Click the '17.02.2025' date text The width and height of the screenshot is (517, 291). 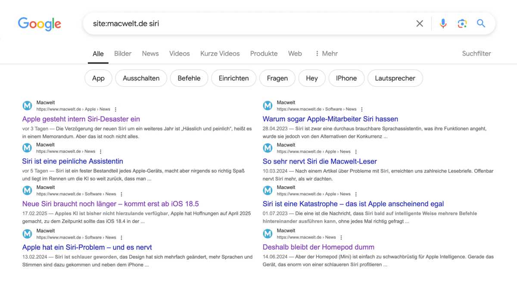pyautogui.click(x=34, y=213)
